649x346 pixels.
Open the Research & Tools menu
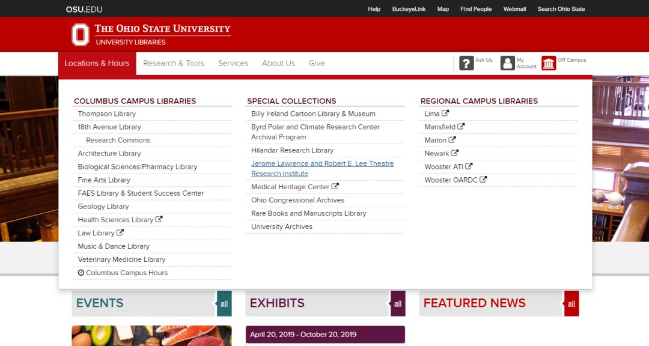coord(174,63)
